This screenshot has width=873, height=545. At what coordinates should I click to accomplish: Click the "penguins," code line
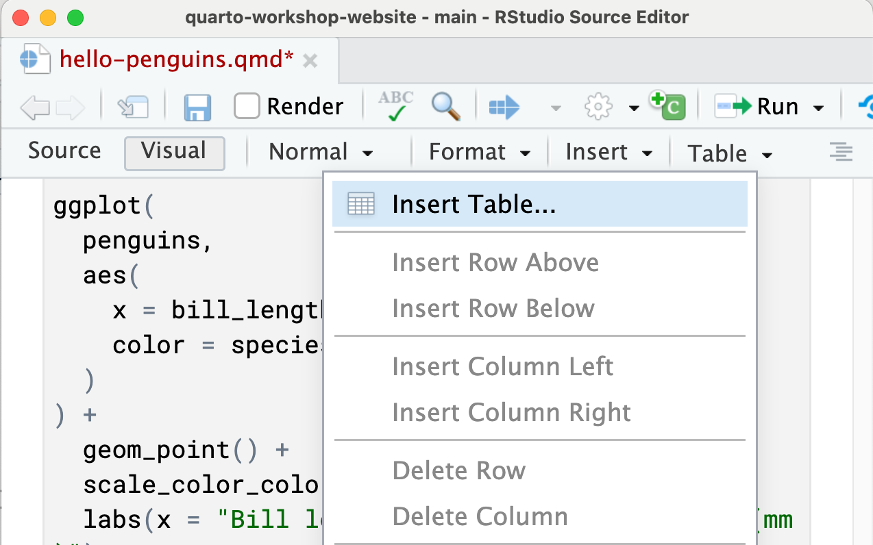click(x=149, y=240)
